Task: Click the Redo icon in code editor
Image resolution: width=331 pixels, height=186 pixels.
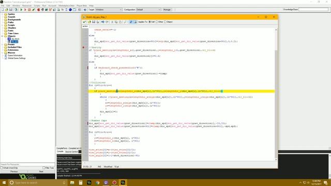Action: (107, 22)
